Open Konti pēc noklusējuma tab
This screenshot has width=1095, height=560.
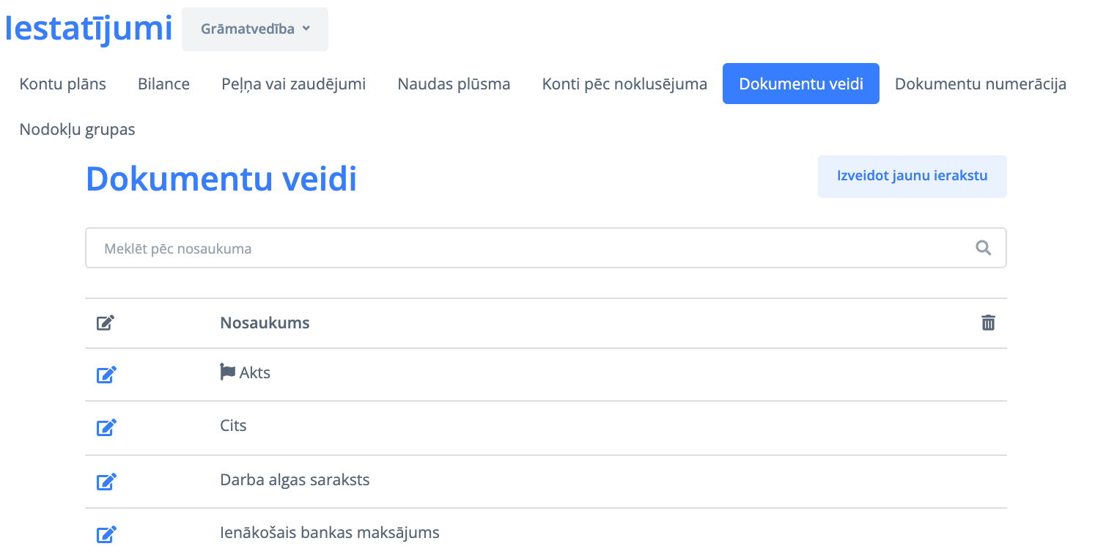click(624, 84)
